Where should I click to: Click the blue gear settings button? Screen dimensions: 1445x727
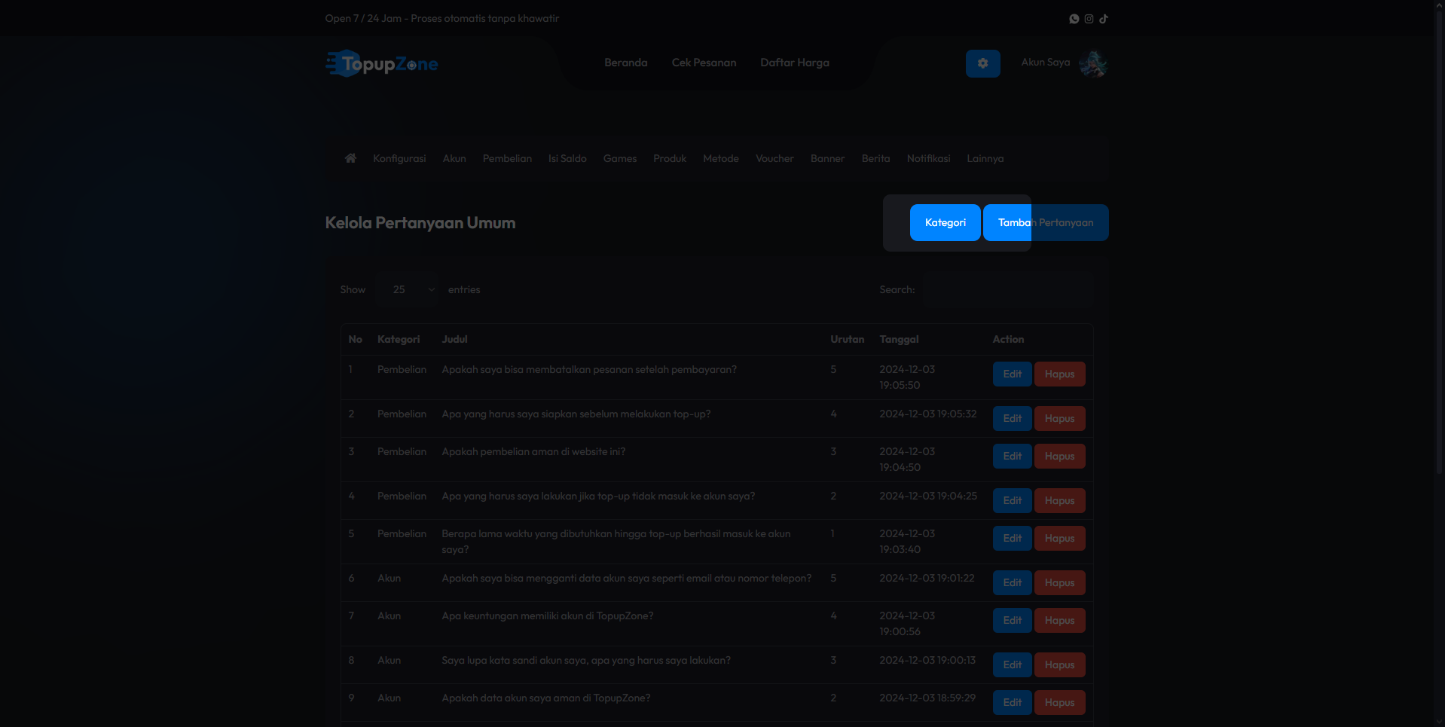(983, 63)
